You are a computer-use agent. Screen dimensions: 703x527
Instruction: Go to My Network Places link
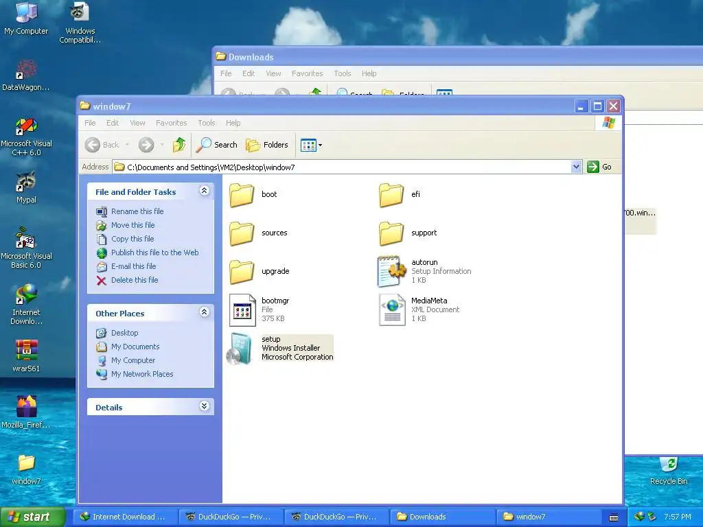tap(142, 374)
